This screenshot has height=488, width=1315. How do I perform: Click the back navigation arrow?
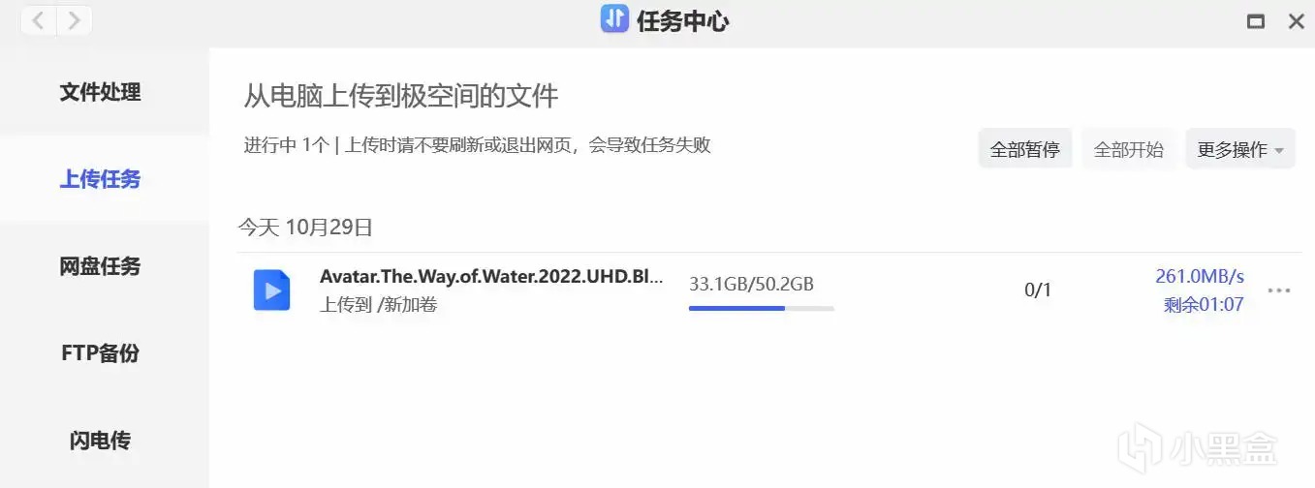38,19
